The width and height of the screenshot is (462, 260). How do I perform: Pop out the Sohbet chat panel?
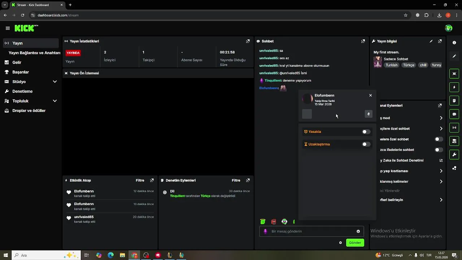(363, 41)
